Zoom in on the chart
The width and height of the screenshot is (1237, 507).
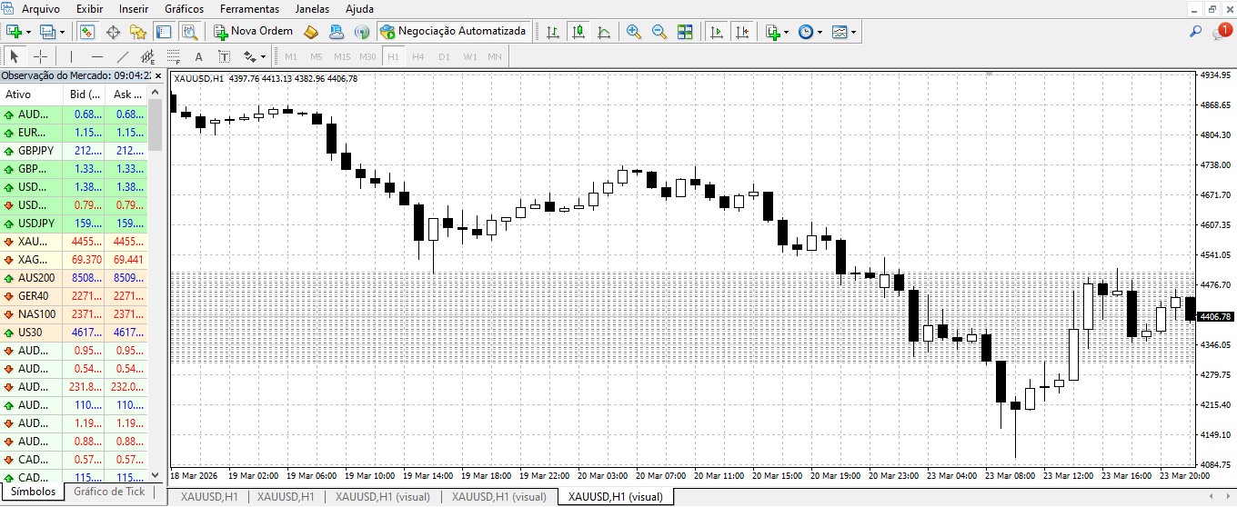pos(634,32)
